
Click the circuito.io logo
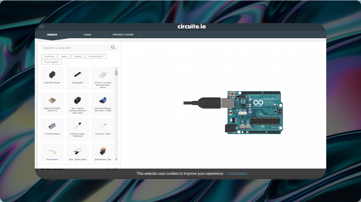[x=192, y=27]
